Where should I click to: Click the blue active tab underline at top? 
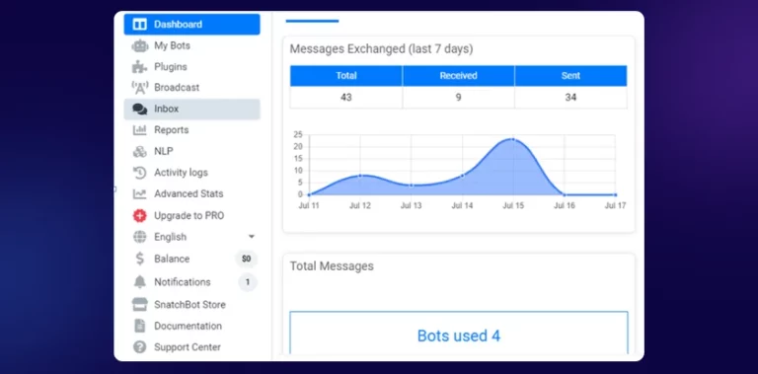312,21
